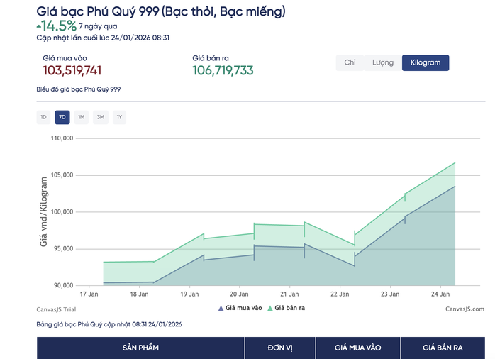Image resolution: width=495 pixels, height=359 pixels.
Task: Switch price unit to Chỉ
Action: click(x=350, y=62)
